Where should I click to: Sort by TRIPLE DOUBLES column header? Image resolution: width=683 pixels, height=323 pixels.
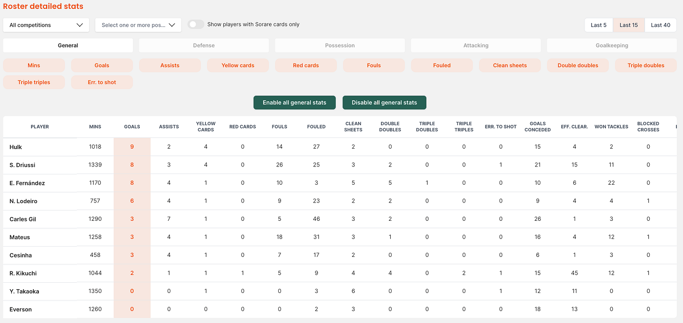coord(427,127)
